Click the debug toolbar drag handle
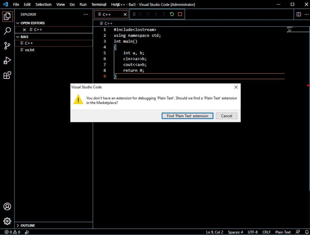This screenshot has height=235, width=310. click(134, 14)
